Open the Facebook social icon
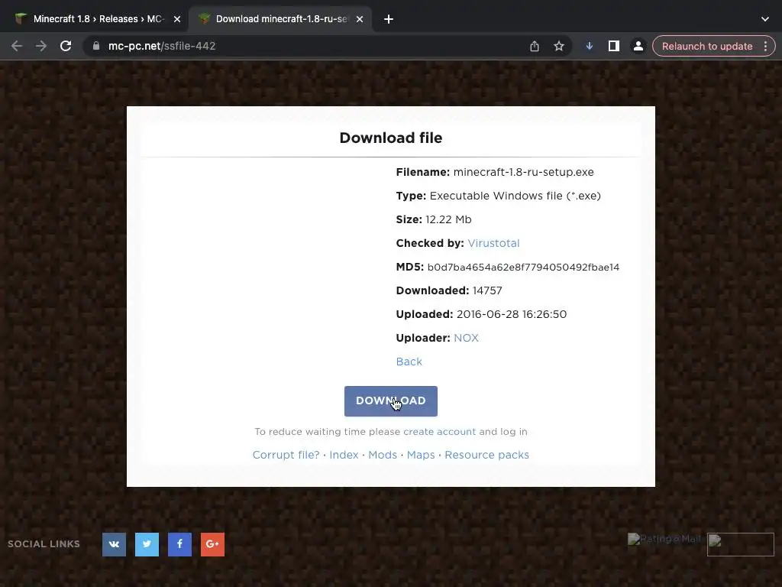Viewport: 782px width, 587px height. [179, 544]
